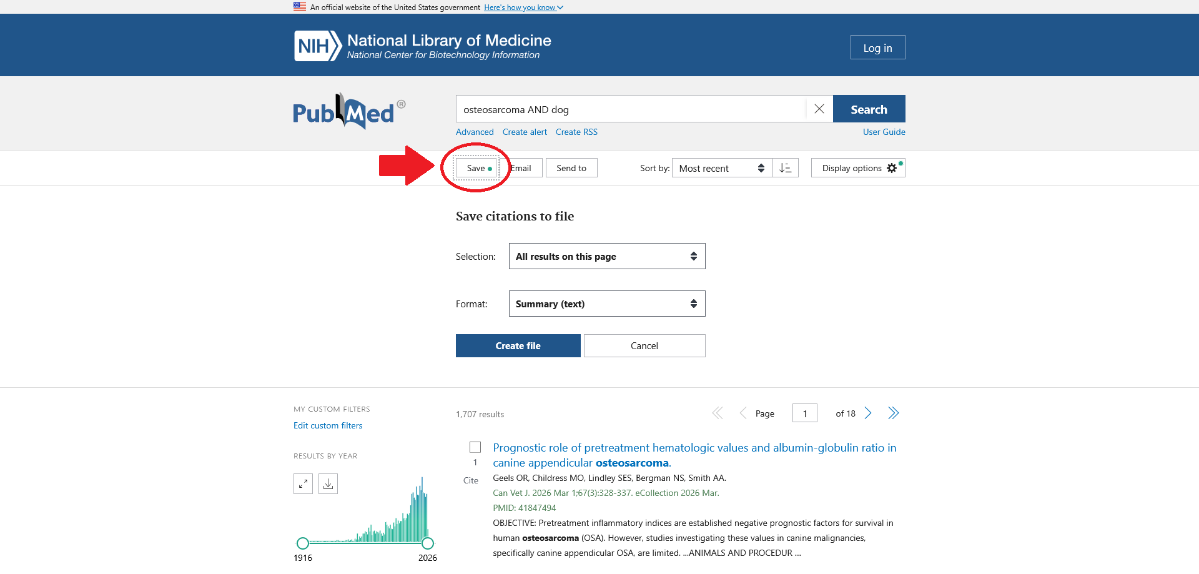Click 'National Library of Medicine' title
This screenshot has width=1199, height=574.
point(449,41)
